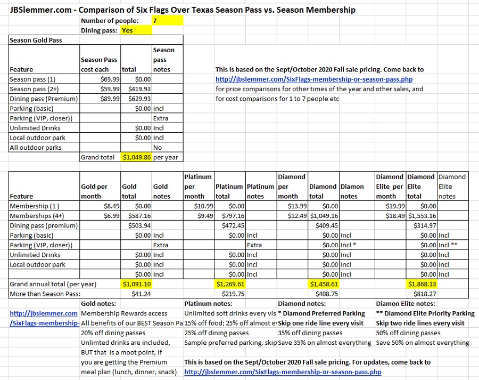Viewport: 479px width, 380px height.
Task: Select the Season pass (2+) total $419.93
Action: coord(137,89)
